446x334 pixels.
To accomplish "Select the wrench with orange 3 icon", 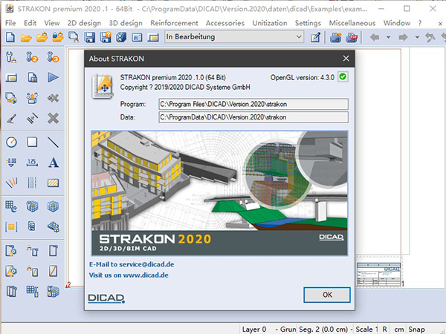I will click(53, 57).
